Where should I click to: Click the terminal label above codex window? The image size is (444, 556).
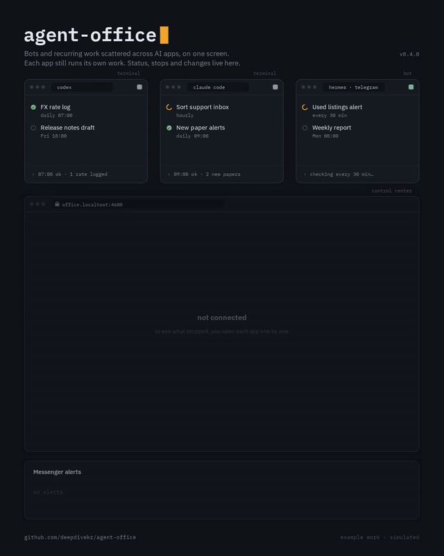pos(128,74)
